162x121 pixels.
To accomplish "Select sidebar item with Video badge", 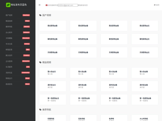I will (x=18, y=21).
